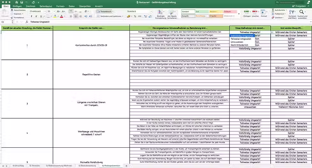Open Suchen und auswählen magnifier
312x168 pixels.
[302, 14]
